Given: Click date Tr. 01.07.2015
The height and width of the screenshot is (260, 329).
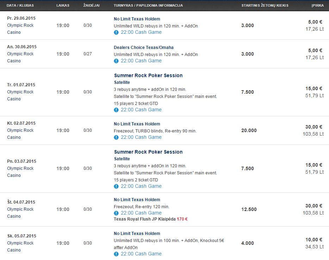Looking at the screenshot, I should (21, 85).
